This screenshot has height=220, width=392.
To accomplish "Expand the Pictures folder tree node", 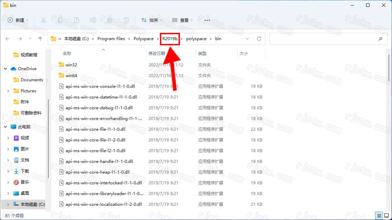I will coord(8,91).
